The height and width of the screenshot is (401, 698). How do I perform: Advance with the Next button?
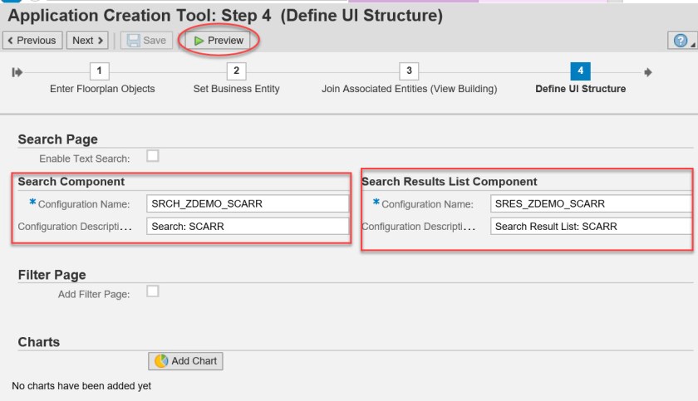click(88, 40)
